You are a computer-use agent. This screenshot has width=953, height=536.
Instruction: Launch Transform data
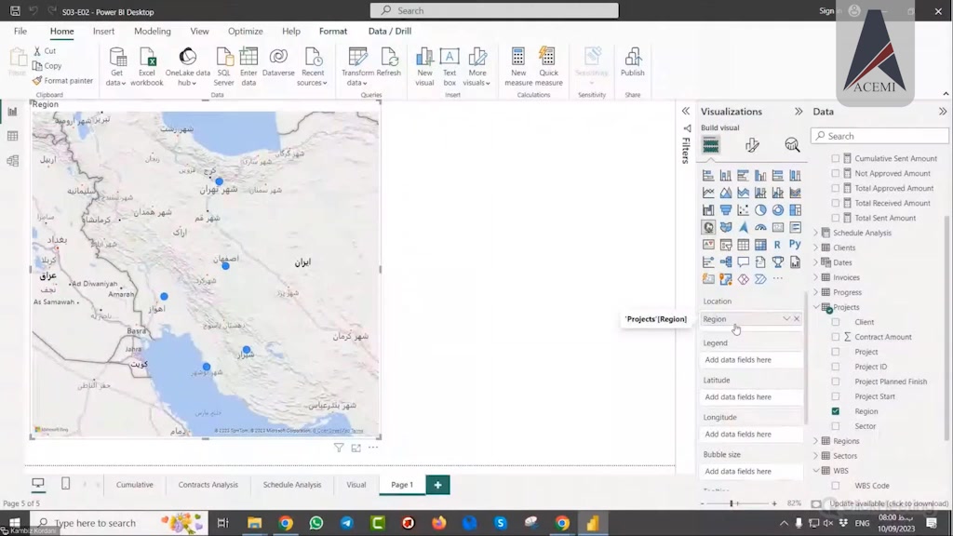pos(357,66)
